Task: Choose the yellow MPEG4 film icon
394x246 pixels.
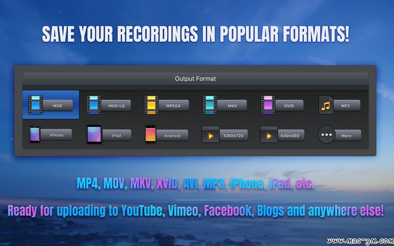Action: click(x=151, y=105)
